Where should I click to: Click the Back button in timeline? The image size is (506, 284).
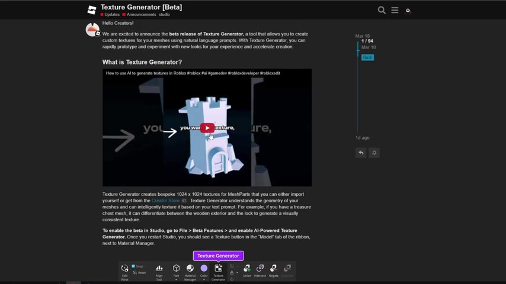[x=367, y=57]
